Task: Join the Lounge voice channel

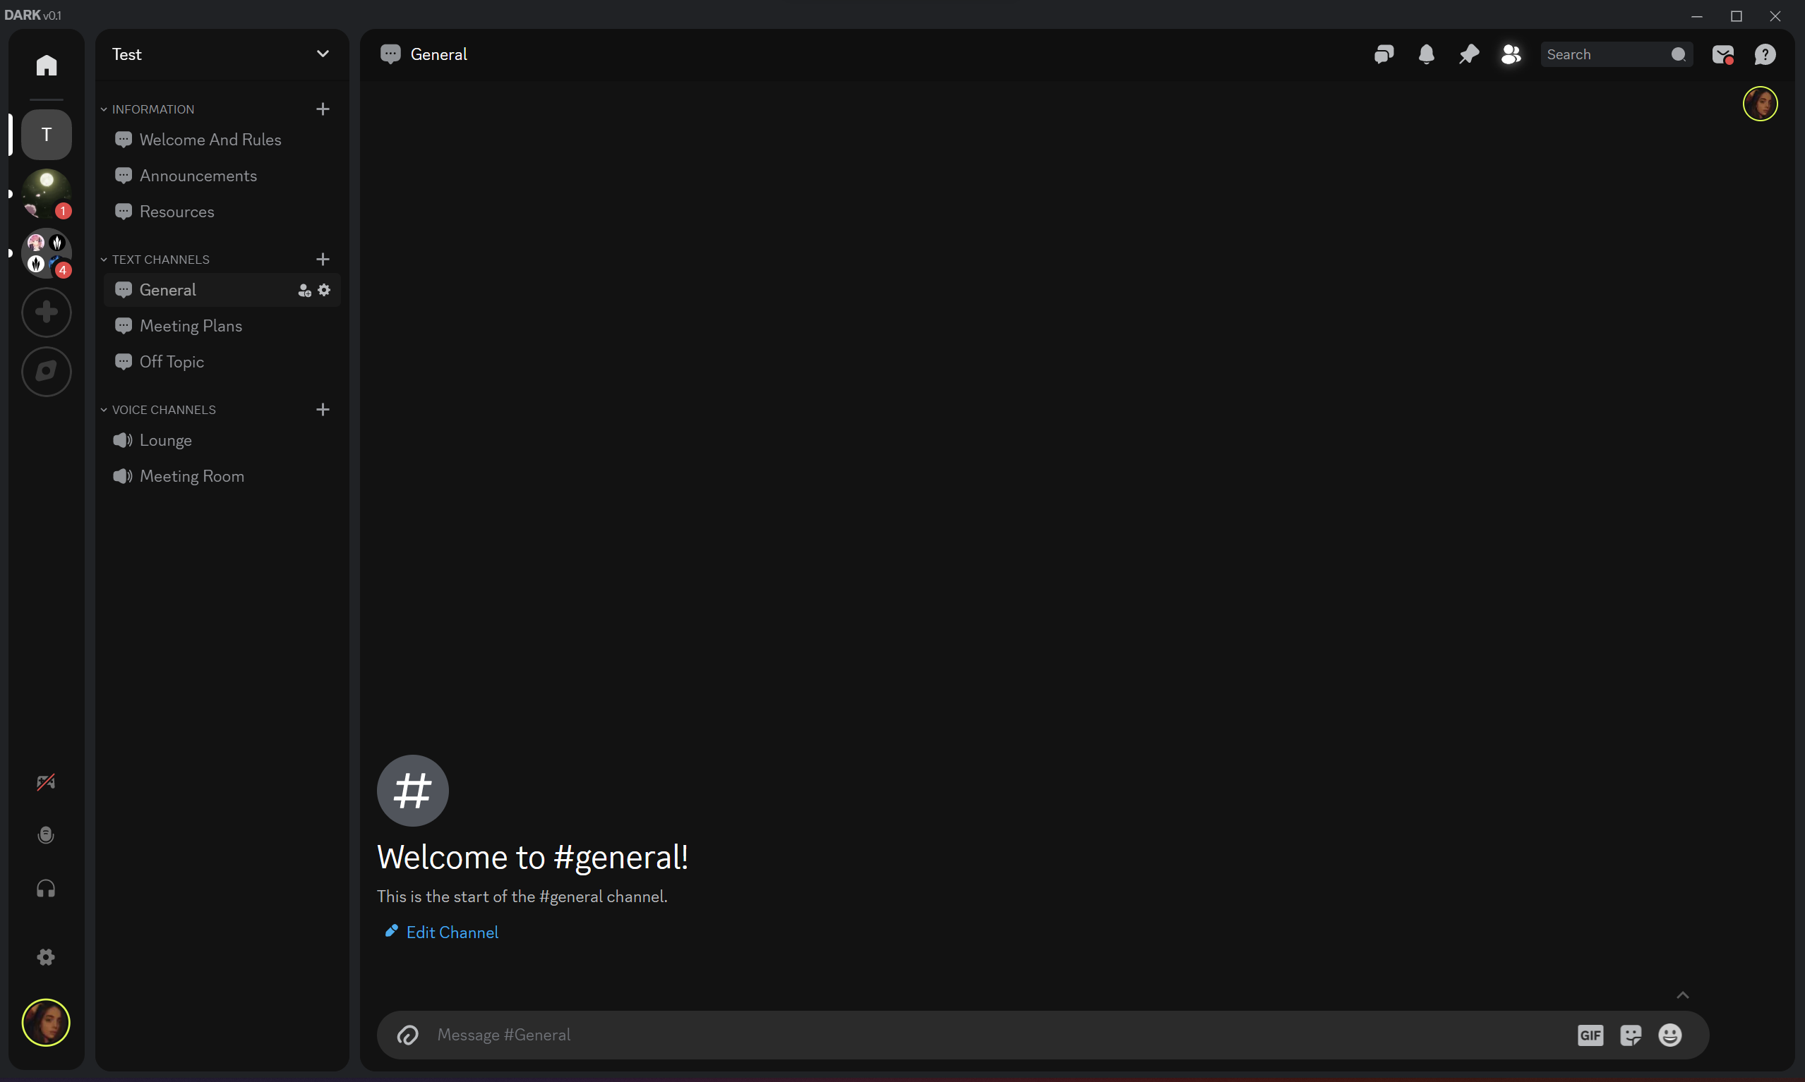Action: point(222,440)
